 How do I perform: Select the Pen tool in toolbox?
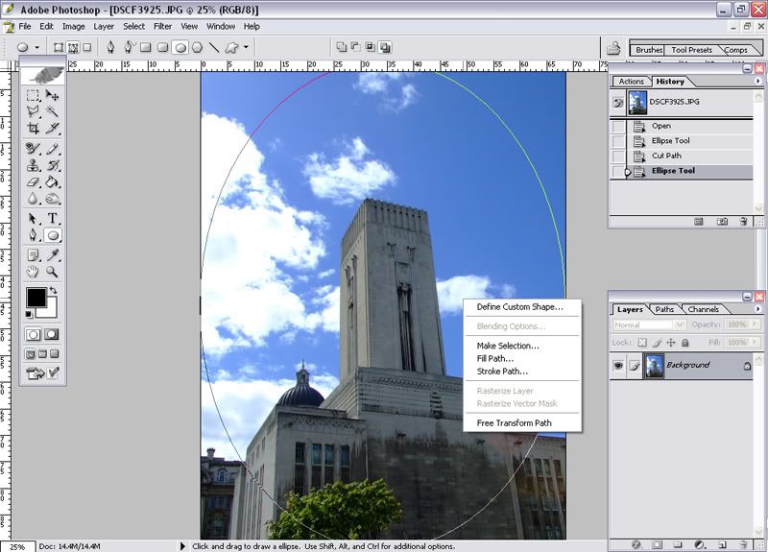pyautogui.click(x=33, y=235)
